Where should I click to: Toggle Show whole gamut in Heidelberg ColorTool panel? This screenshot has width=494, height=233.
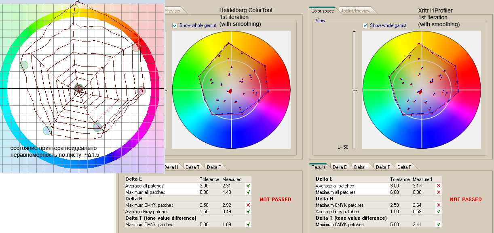(x=175, y=25)
